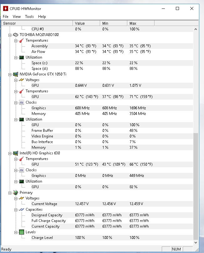Click the Intel HD Graphics 630 chip icon
The height and width of the screenshot is (253, 204).
point(15,153)
